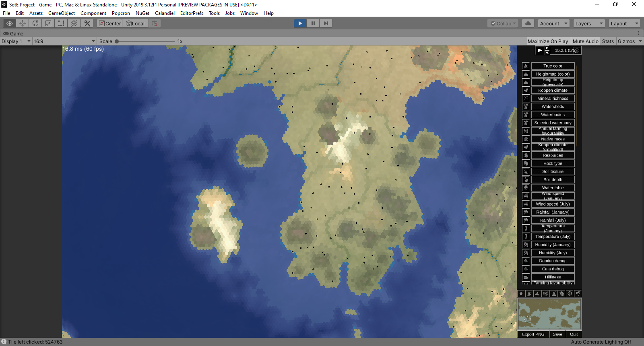Select the Rect Transform tool
644x346 pixels.
point(61,23)
